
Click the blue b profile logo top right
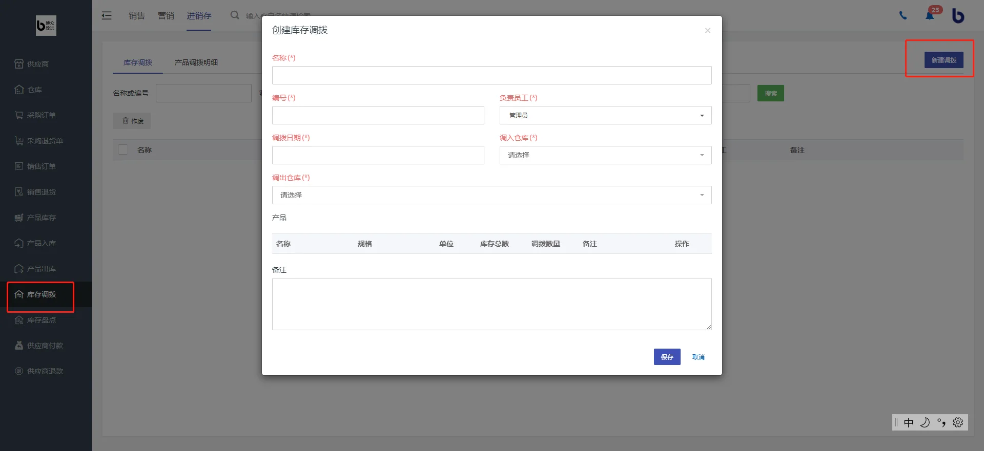pos(958,16)
